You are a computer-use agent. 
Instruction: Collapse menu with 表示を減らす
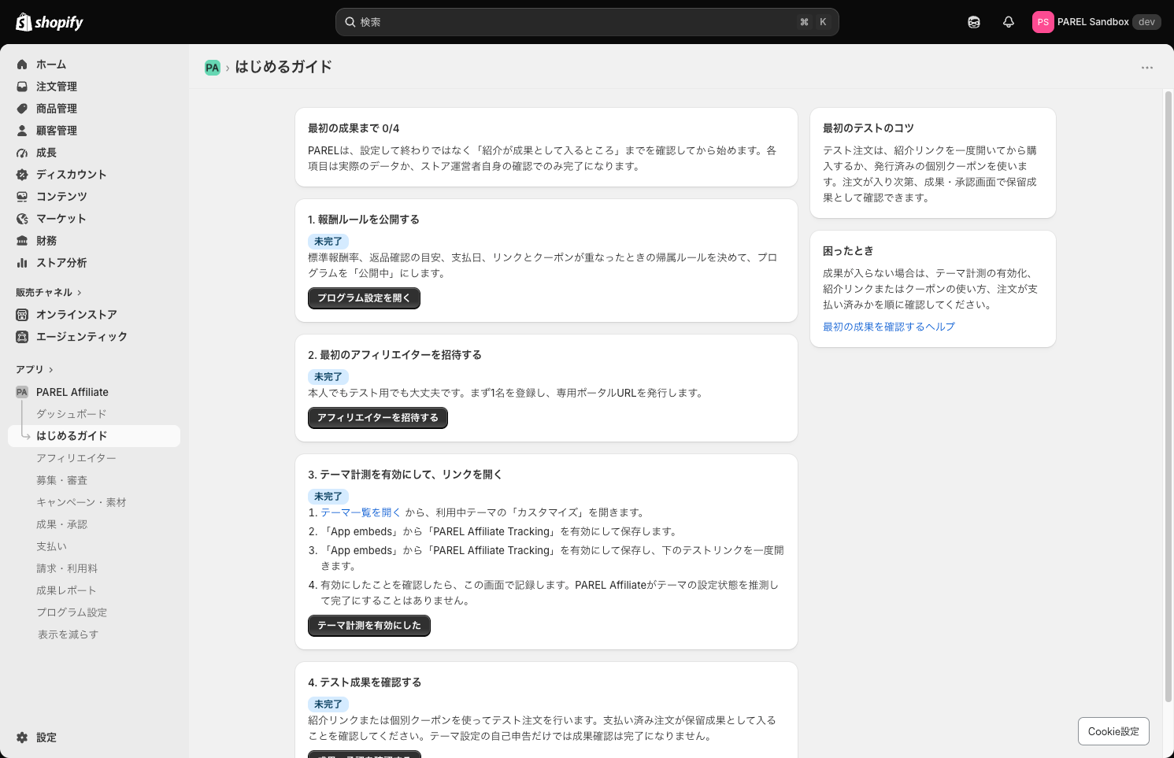(x=68, y=634)
